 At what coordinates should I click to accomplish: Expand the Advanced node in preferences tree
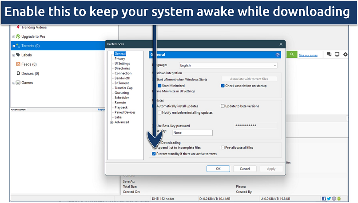[111, 122]
